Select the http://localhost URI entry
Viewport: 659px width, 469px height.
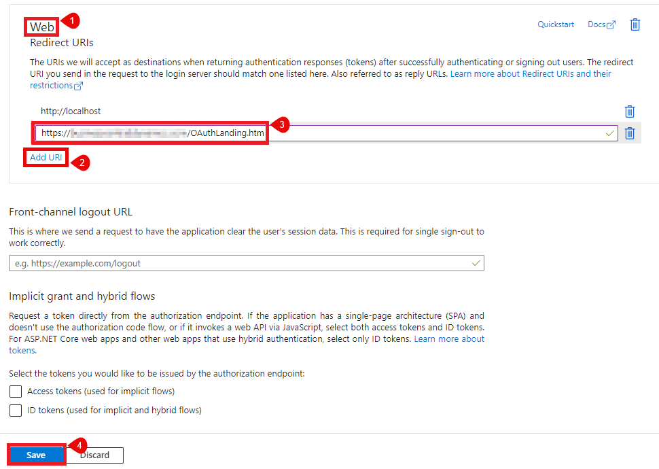coord(71,111)
